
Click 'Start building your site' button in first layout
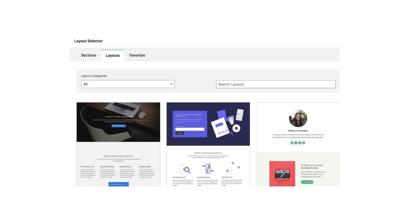[x=119, y=184]
